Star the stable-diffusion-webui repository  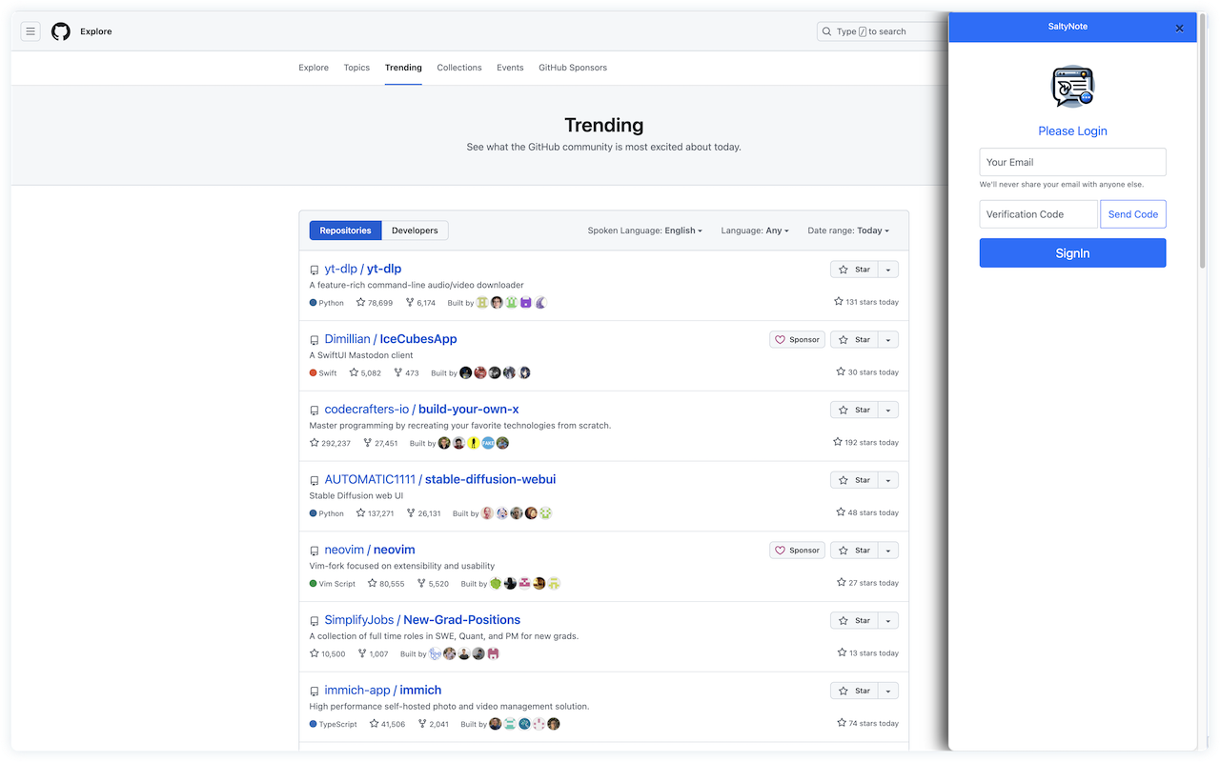(854, 480)
